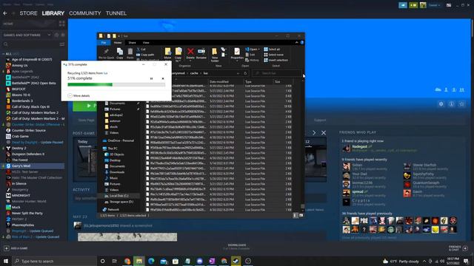Open the Windows Start menu
The image size is (474, 266).
coord(6,261)
